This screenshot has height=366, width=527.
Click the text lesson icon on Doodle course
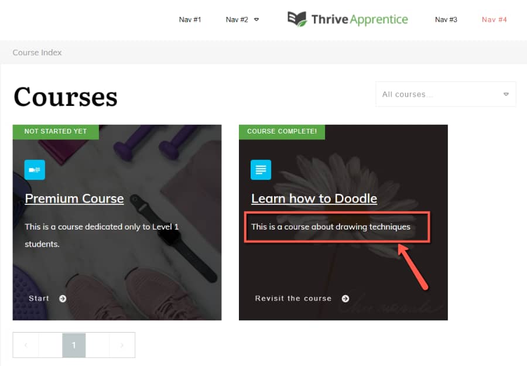pos(261,170)
